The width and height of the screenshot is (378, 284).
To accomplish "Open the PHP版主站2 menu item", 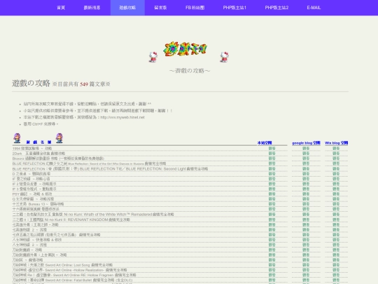I will (276, 8).
